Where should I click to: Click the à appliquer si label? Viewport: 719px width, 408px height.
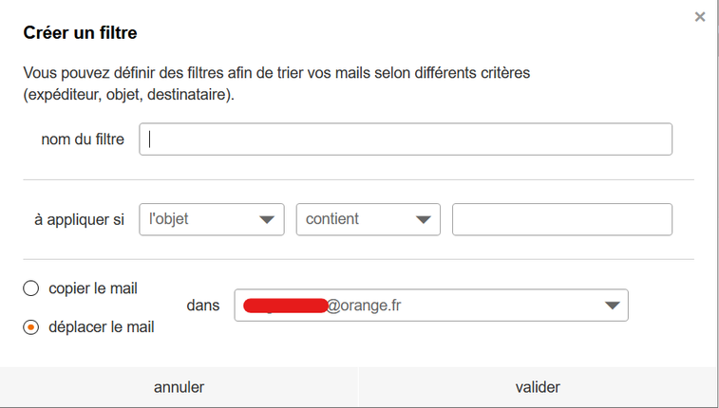pyautogui.click(x=79, y=219)
